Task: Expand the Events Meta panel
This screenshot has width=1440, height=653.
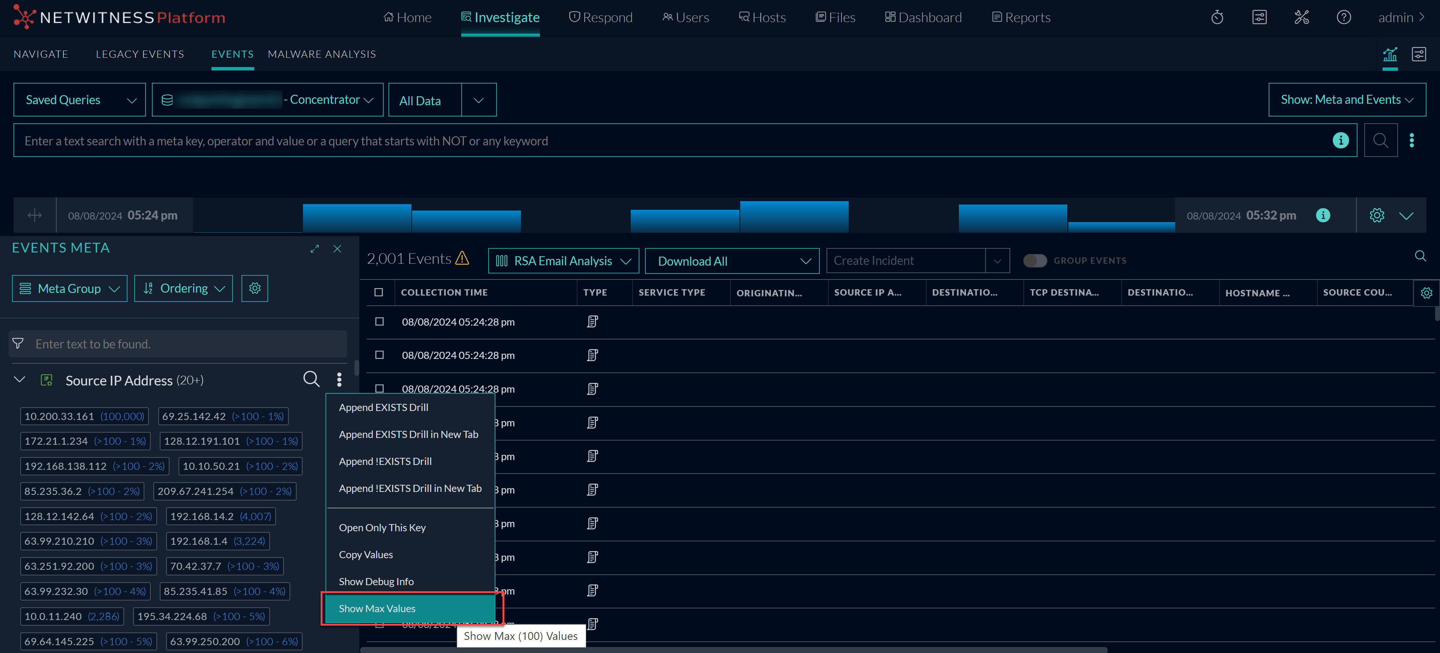Action: 315,249
